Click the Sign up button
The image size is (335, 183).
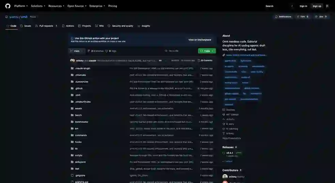point(317,6)
